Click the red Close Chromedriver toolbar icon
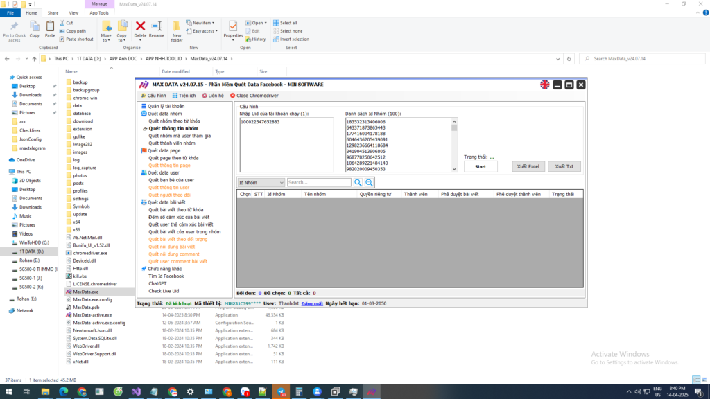 click(x=233, y=96)
